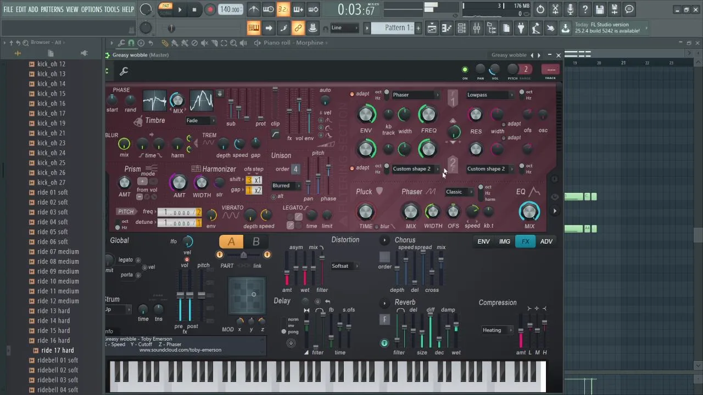The height and width of the screenshot is (395, 703).
Task: Click the 140.000 tempo display
Action: click(230, 9)
